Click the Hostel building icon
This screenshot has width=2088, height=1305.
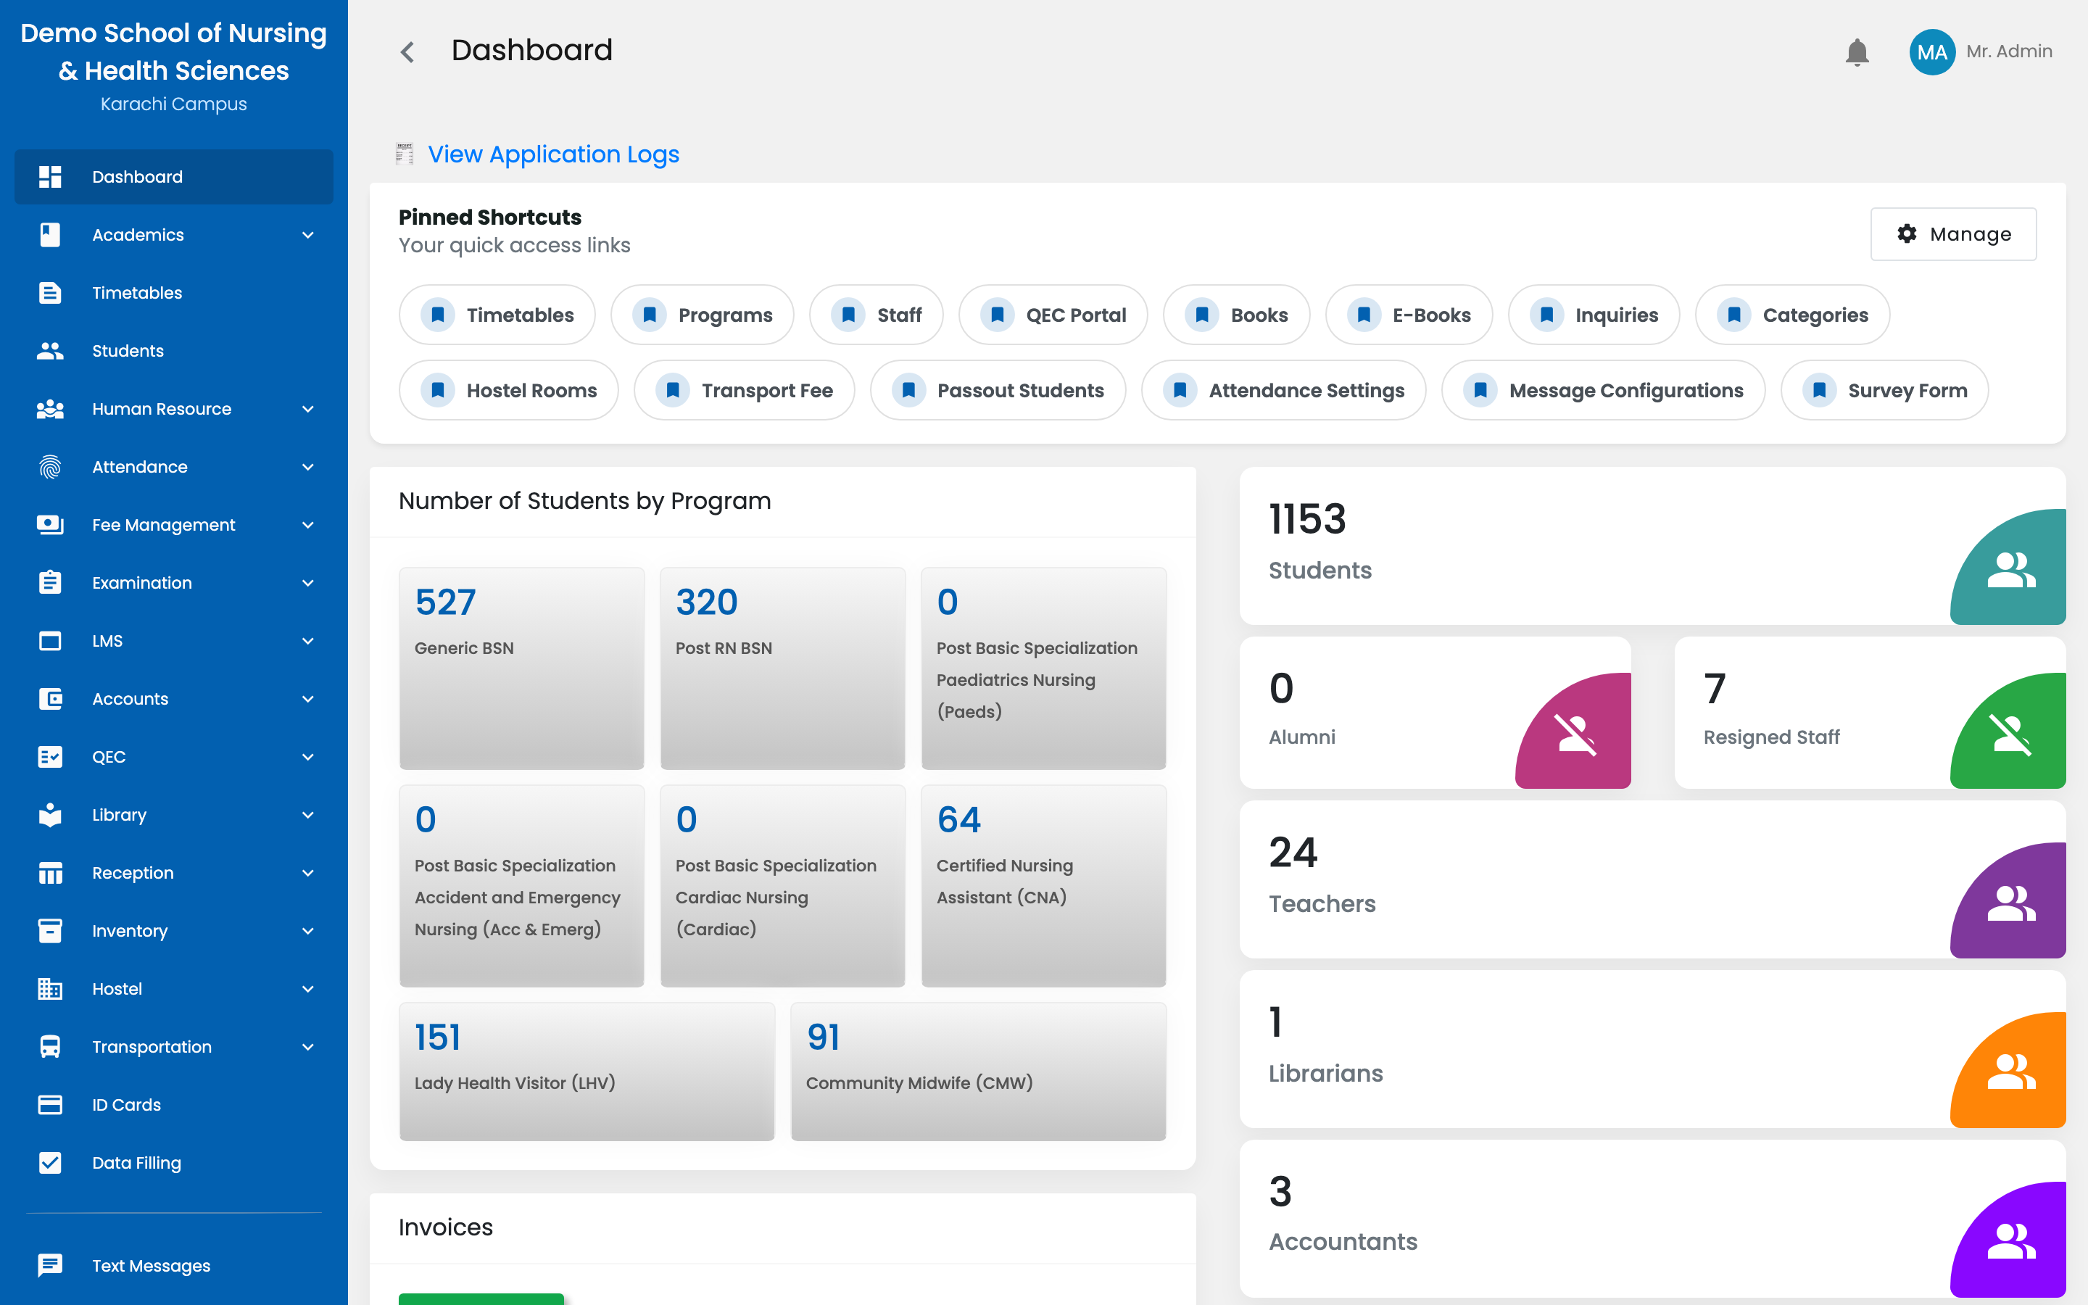click(50, 988)
